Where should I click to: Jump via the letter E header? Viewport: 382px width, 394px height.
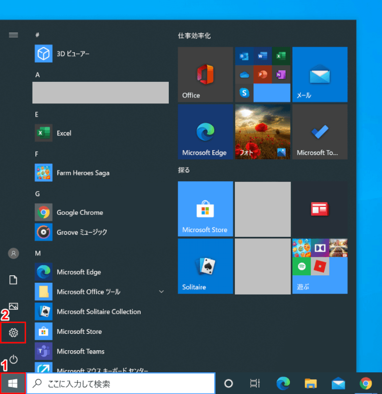36,114
